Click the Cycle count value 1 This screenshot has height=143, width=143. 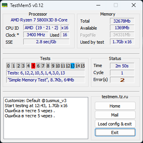point(122,73)
